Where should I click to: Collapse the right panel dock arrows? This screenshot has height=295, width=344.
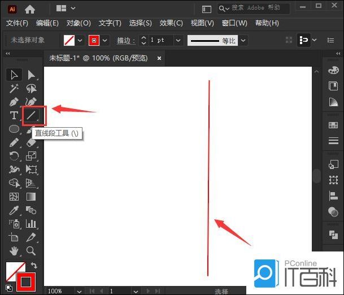pos(338,54)
